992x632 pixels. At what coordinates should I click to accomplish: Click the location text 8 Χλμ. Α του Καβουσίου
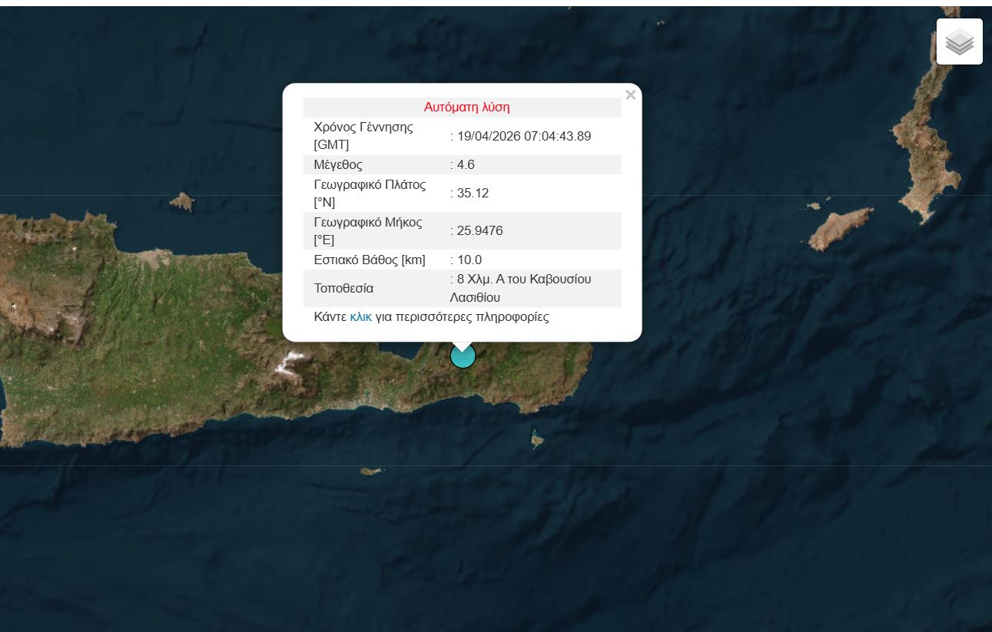tap(521, 279)
